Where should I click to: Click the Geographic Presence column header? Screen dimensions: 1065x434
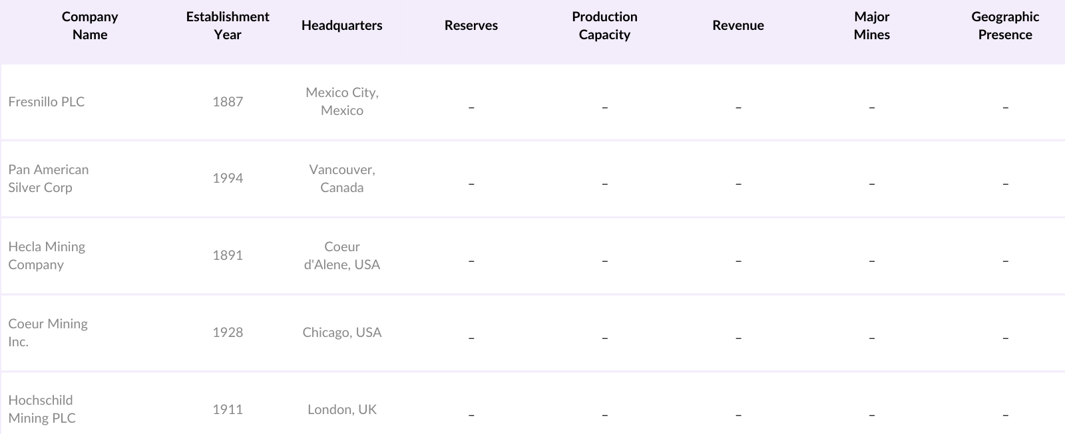(x=1005, y=26)
